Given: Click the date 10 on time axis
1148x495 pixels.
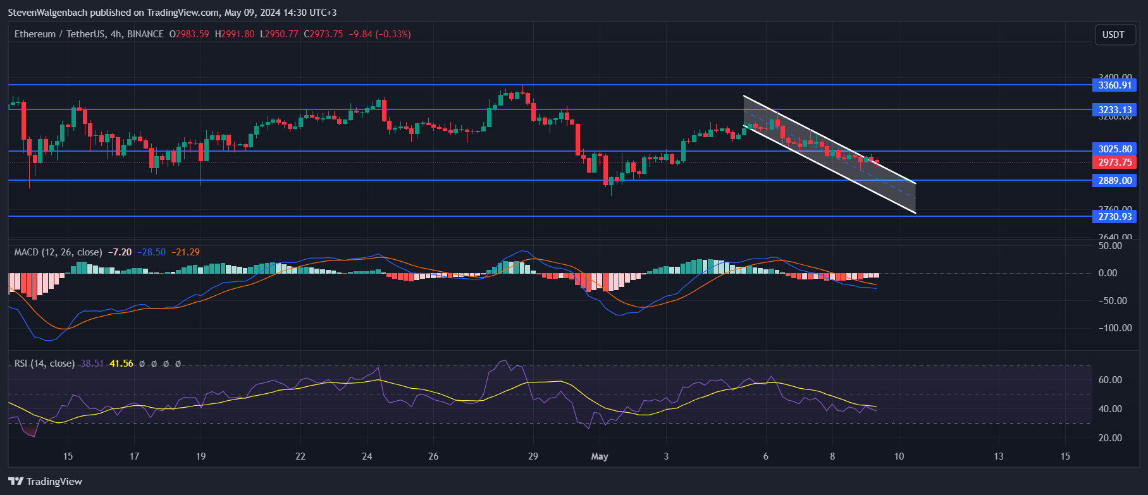Looking at the screenshot, I should click(899, 456).
